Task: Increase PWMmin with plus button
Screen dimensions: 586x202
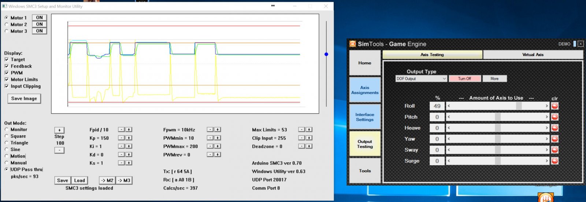Action: pyautogui.click(x=218, y=138)
